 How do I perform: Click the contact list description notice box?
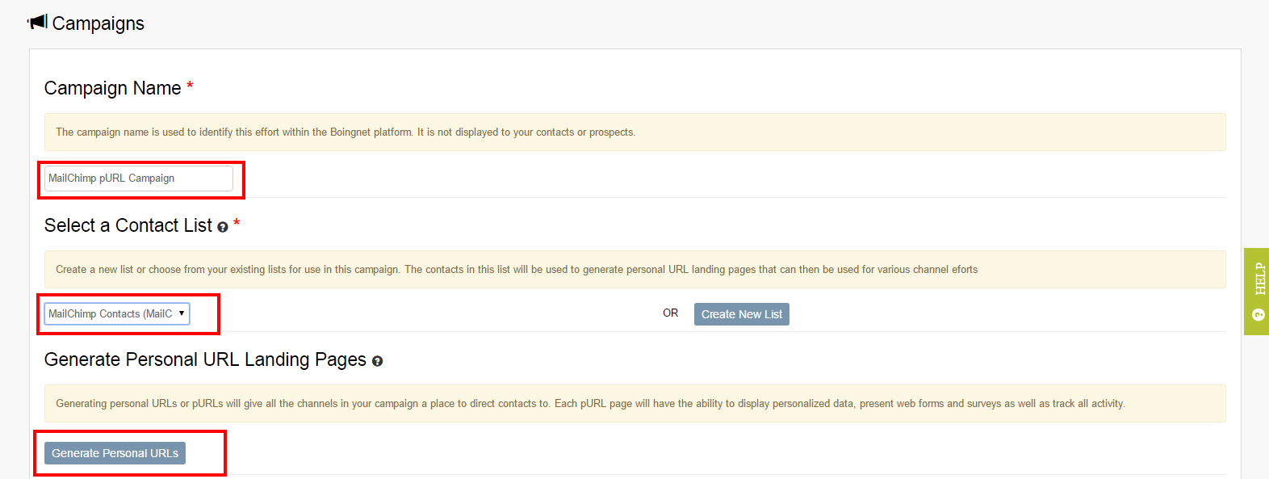click(634, 269)
